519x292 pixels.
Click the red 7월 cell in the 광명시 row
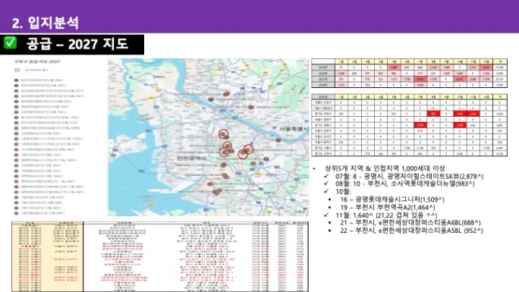click(420, 125)
